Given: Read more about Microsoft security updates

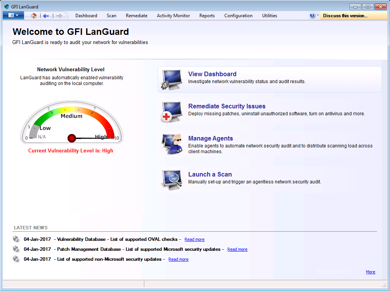Looking at the screenshot, I should pyautogui.click(x=237, y=249).
